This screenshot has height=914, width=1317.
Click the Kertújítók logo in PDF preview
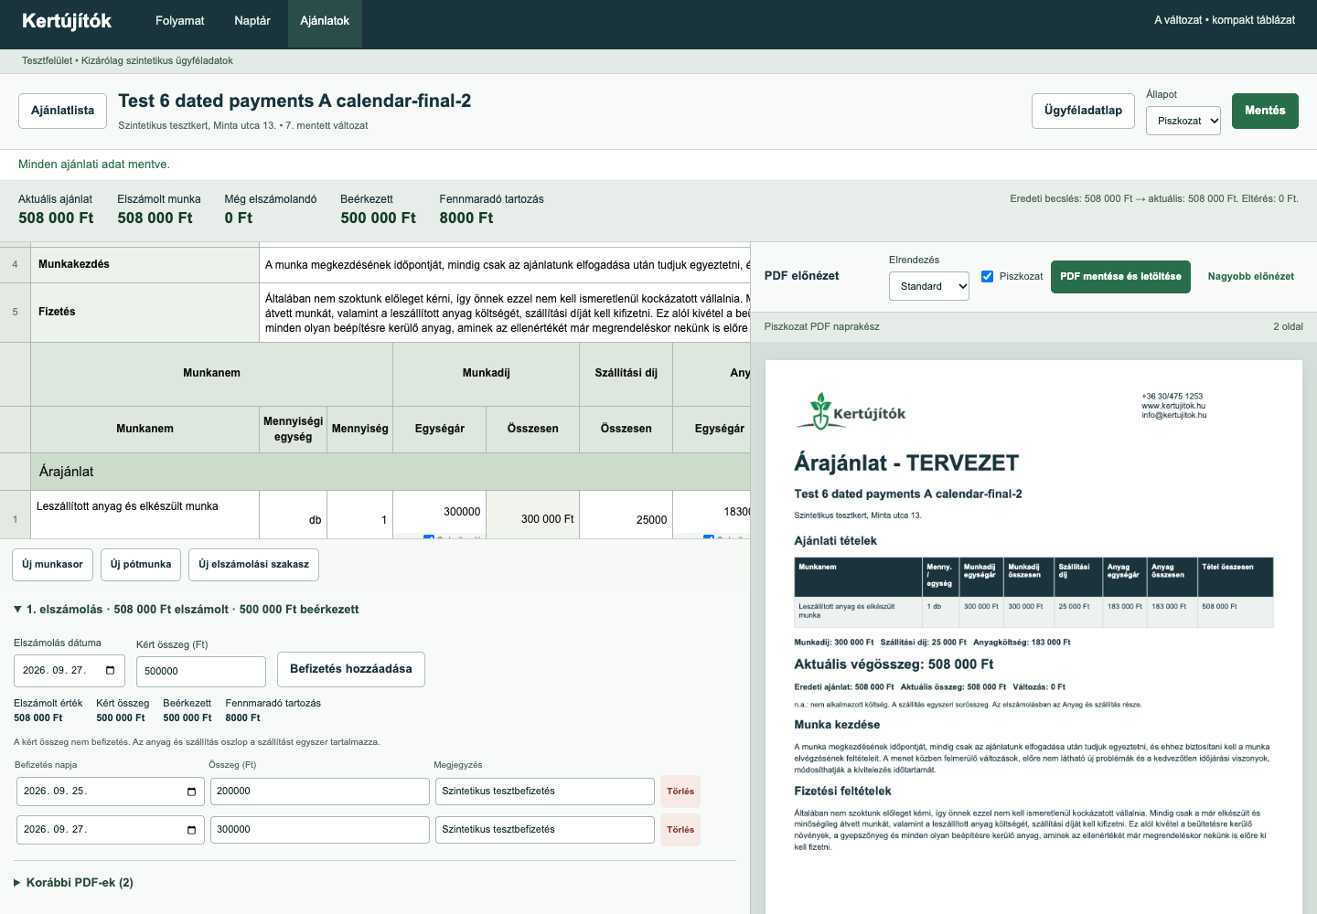[x=851, y=411]
